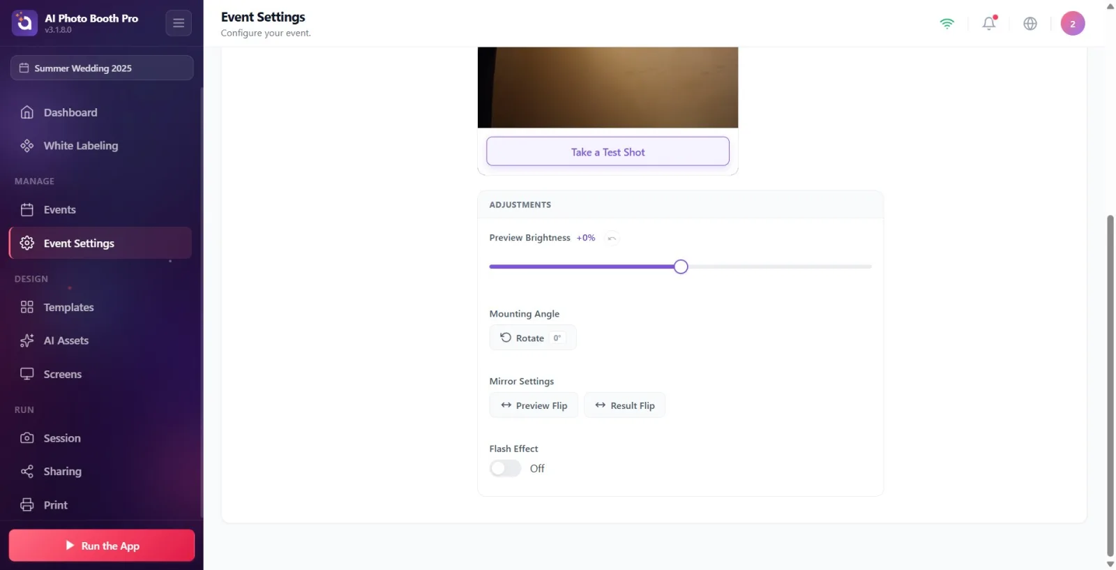This screenshot has height=570, width=1116.
Task: Click the camera preview image
Action: coord(608,87)
